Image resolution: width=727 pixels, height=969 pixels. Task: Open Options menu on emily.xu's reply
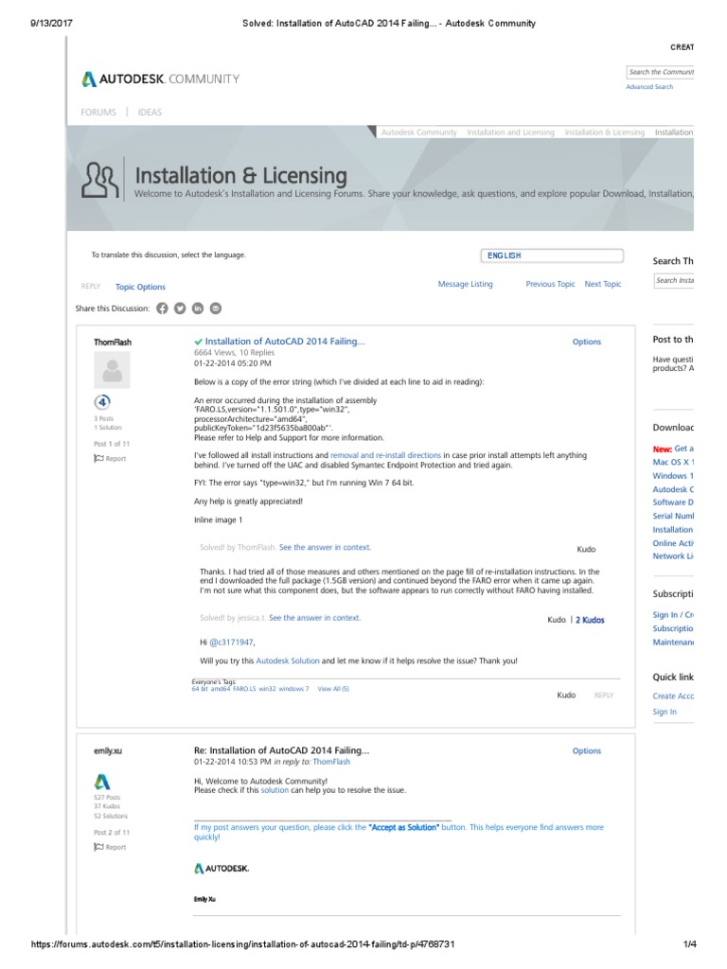(x=587, y=750)
